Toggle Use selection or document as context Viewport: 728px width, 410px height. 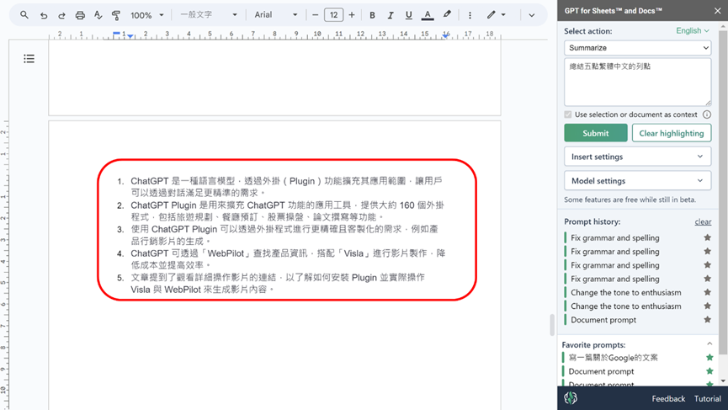point(568,114)
